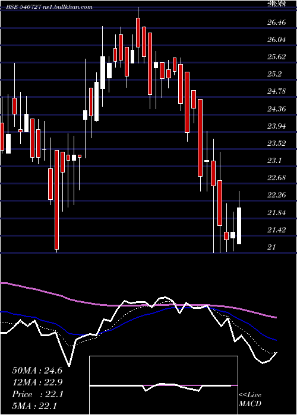Viewport: 297px width, 415px height.
Task: Click the 22.68 price axis label
Action: point(276,178)
